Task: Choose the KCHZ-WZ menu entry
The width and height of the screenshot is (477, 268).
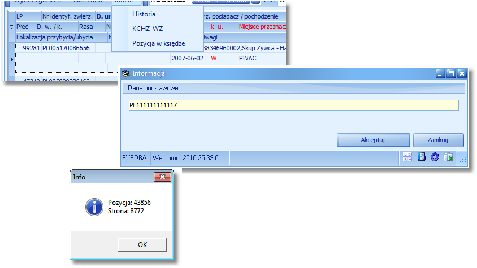Action: tap(148, 29)
